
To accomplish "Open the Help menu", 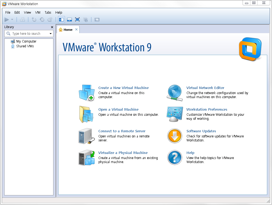I will [x=59, y=13].
